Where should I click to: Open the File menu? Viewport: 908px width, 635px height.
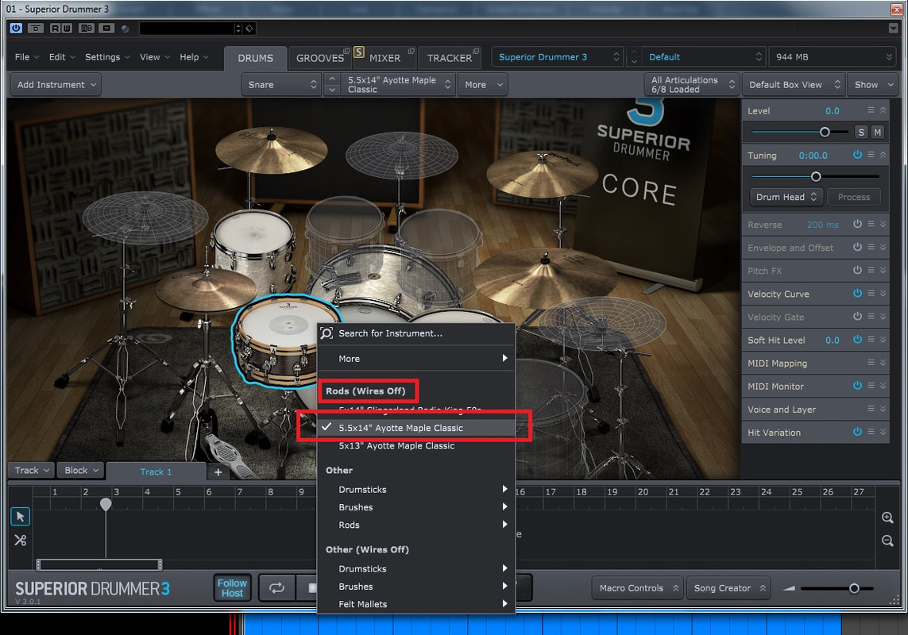[x=27, y=56]
